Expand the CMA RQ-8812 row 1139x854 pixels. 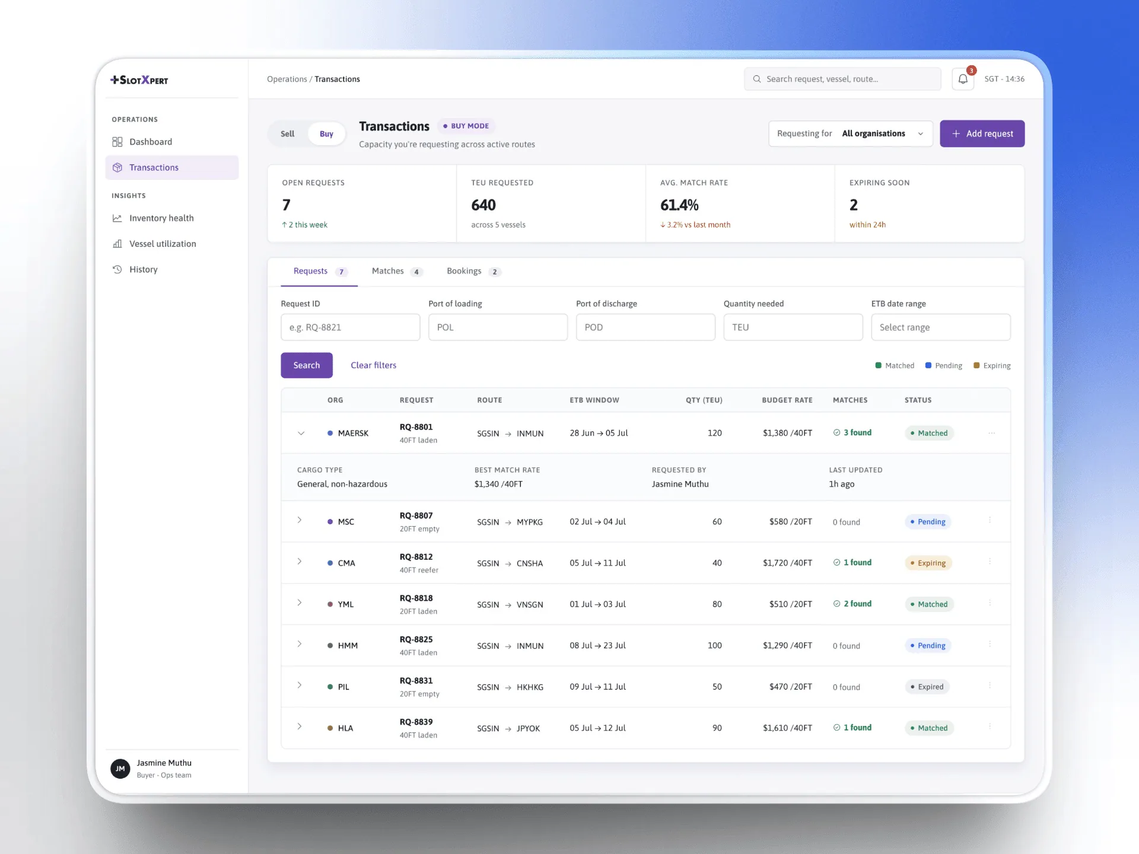pyautogui.click(x=300, y=561)
